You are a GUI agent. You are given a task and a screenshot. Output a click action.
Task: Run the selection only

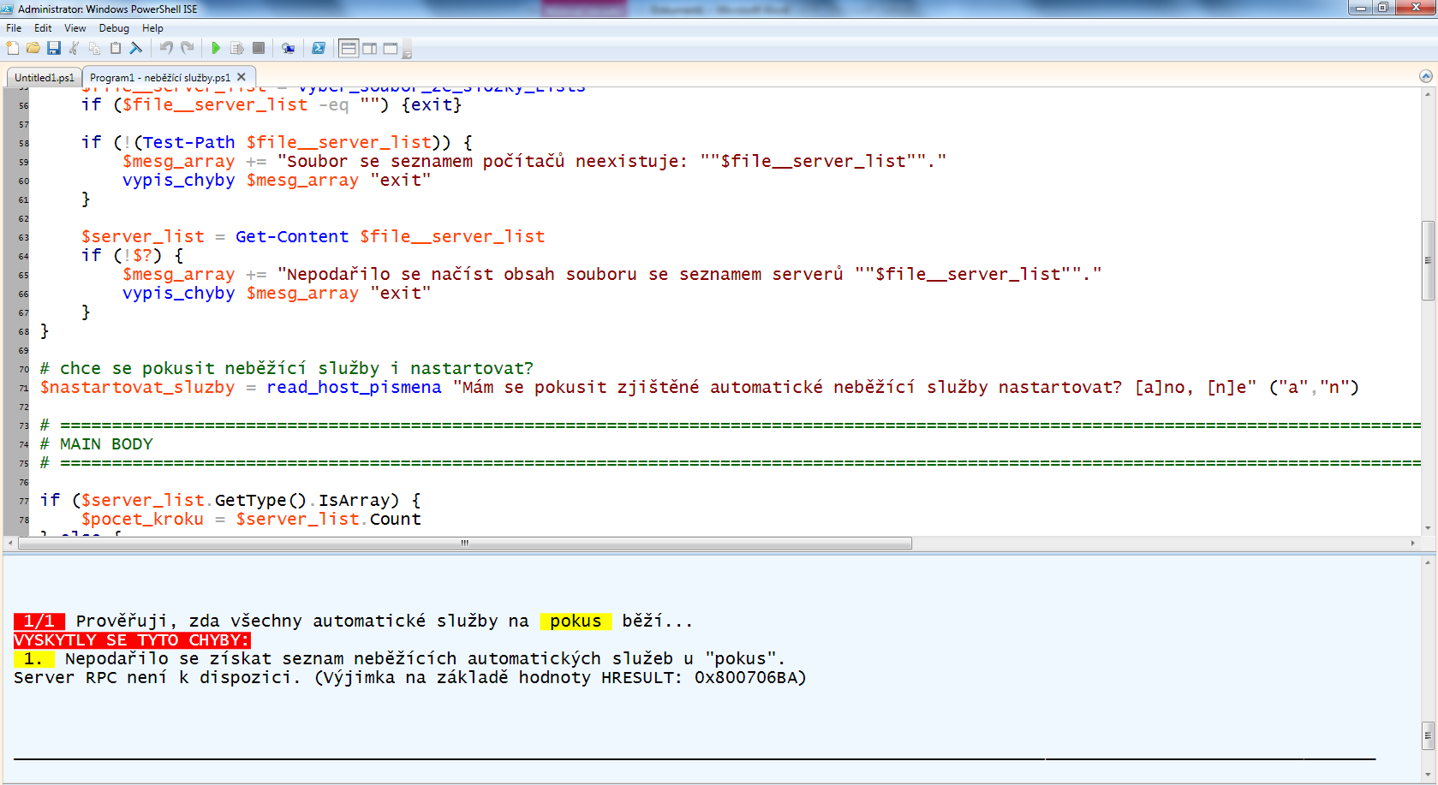[237, 48]
